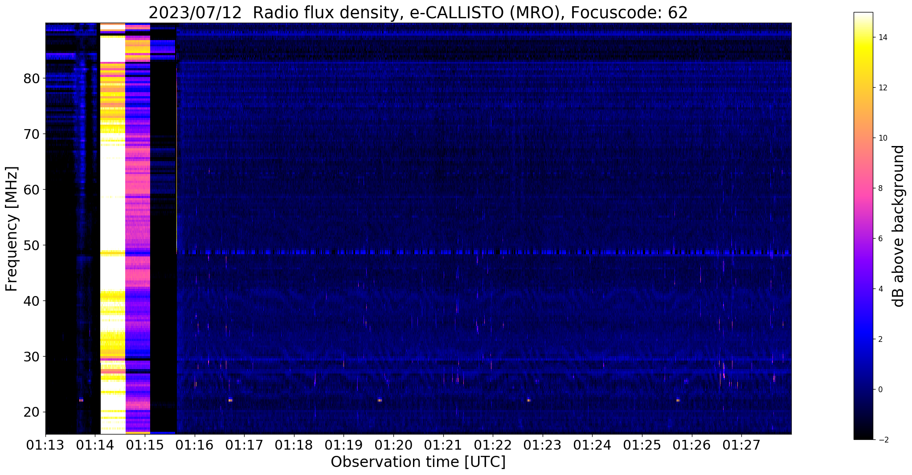Viewport: 912px width, 475px height.
Task: Click the 01:17 time tick label
Action: (244, 445)
